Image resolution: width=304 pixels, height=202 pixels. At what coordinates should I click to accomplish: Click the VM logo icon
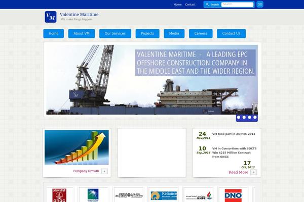click(x=50, y=17)
